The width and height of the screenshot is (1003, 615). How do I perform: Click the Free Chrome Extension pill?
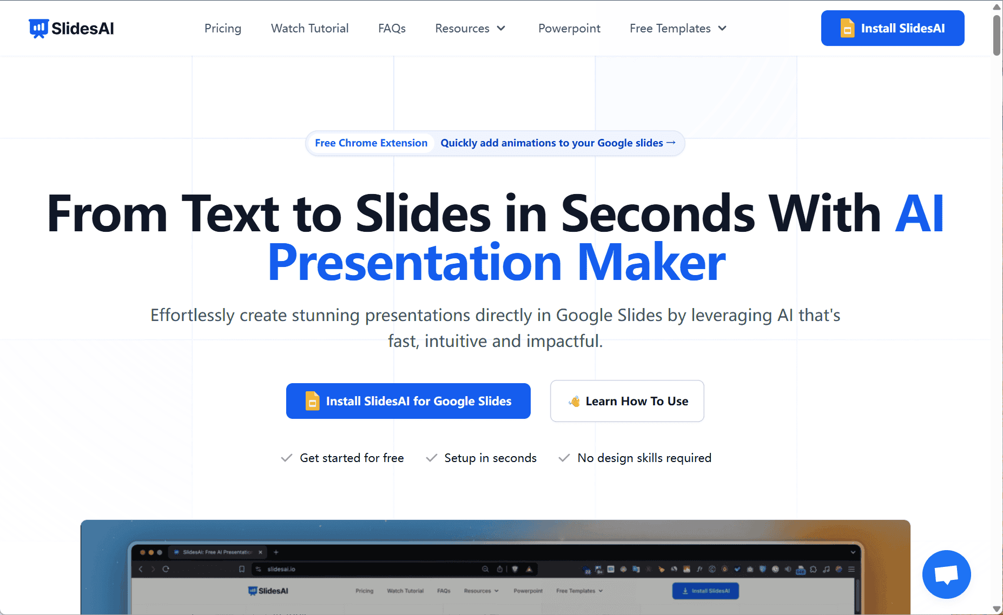pyautogui.click(x=371, y=143)
